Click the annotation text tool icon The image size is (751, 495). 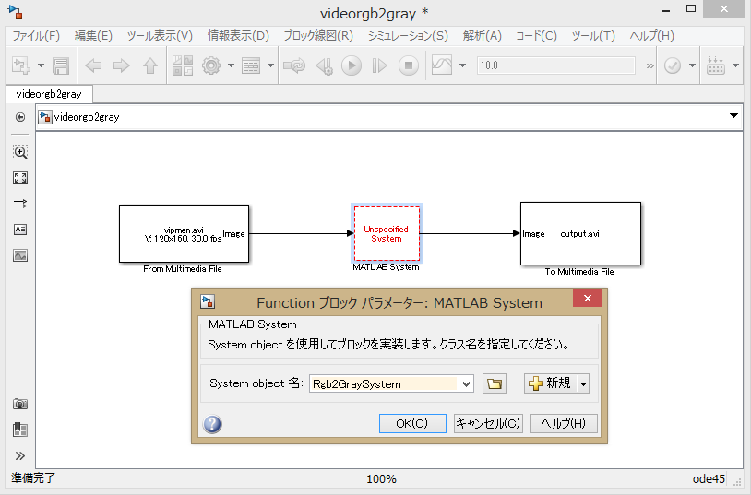pyautogui.click(x=20, y=230)
